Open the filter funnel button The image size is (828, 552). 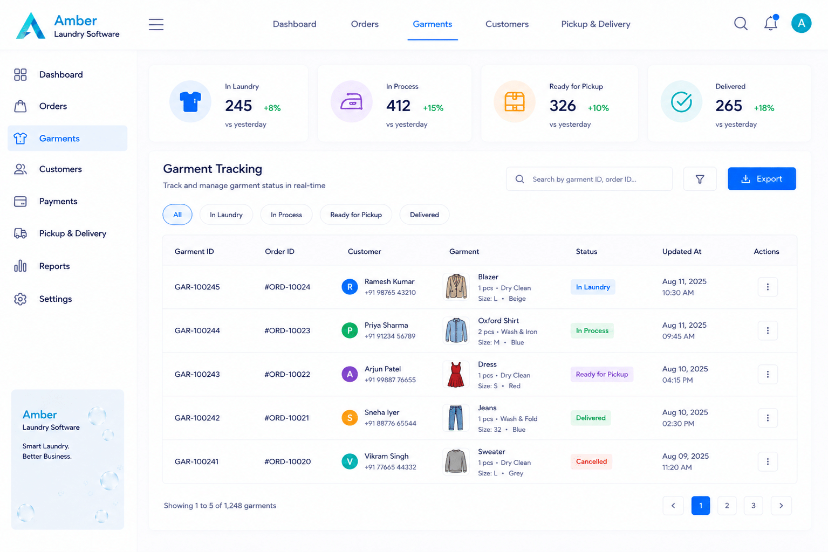click(700, 179)
